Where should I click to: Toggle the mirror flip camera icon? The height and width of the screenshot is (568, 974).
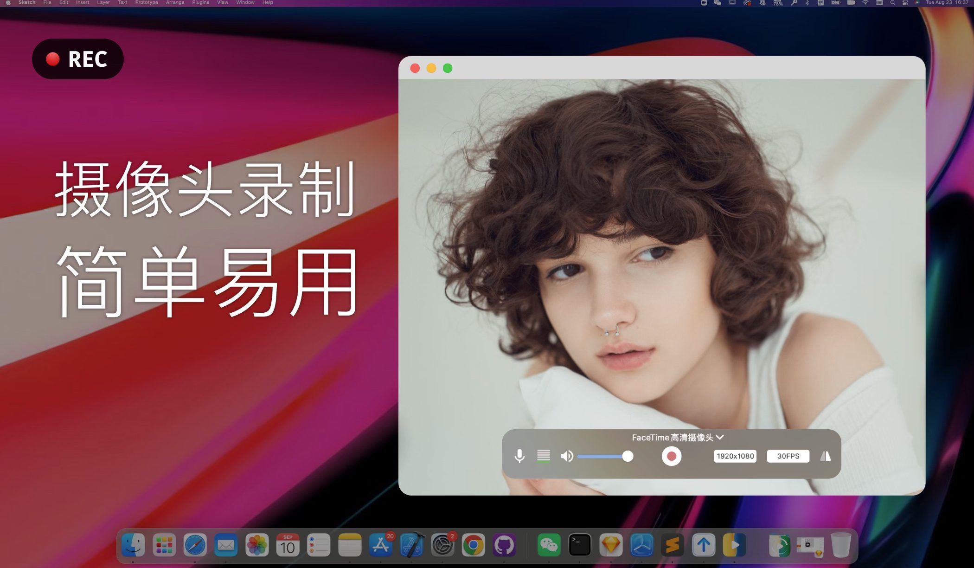[825, 456]
